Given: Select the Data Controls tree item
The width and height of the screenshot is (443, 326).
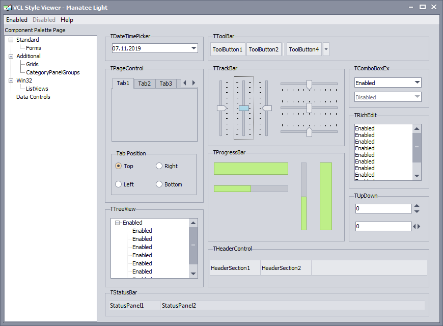Looking at the screenshot, I should [x=33, y=97].
